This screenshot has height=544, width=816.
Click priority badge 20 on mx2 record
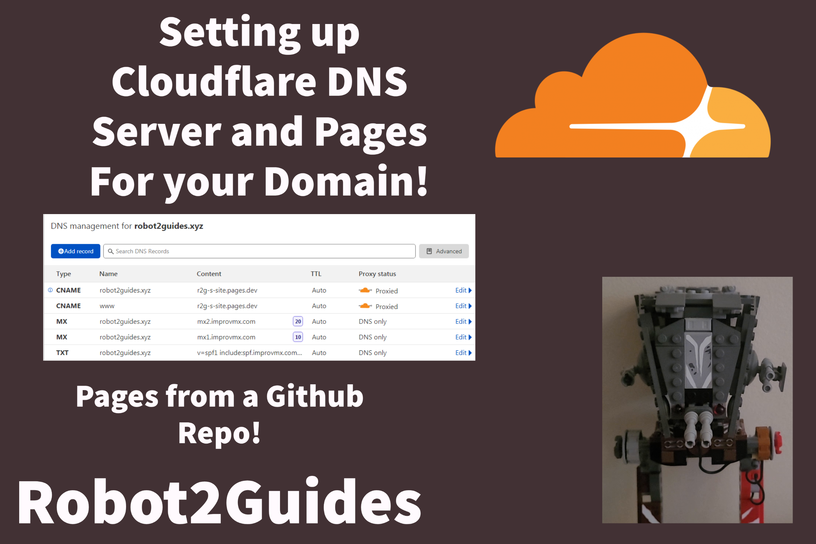pyautogui.click(x=298, y=321)
